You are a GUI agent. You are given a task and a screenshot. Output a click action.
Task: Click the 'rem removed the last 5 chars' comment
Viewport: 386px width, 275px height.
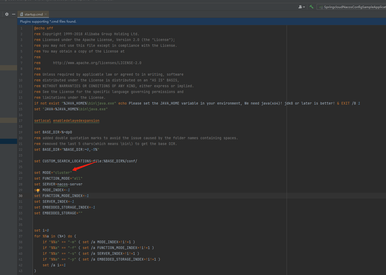(x=105, y=144)
